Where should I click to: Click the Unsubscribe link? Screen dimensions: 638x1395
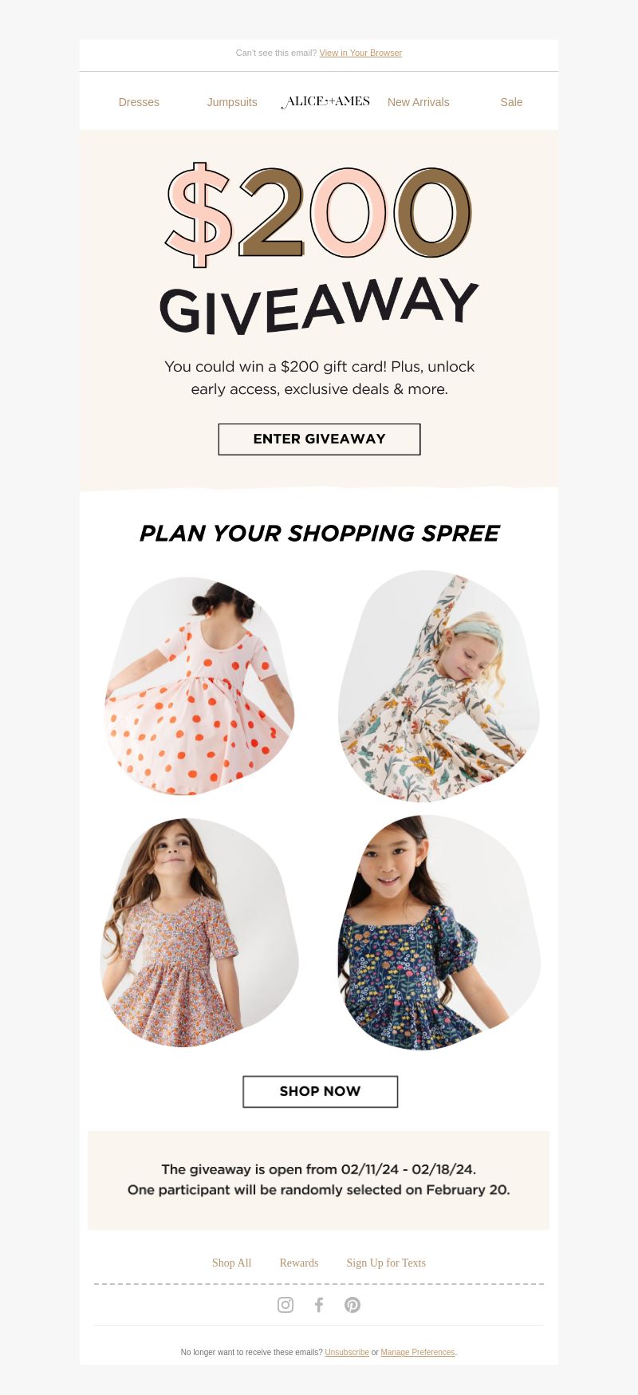347,1352
